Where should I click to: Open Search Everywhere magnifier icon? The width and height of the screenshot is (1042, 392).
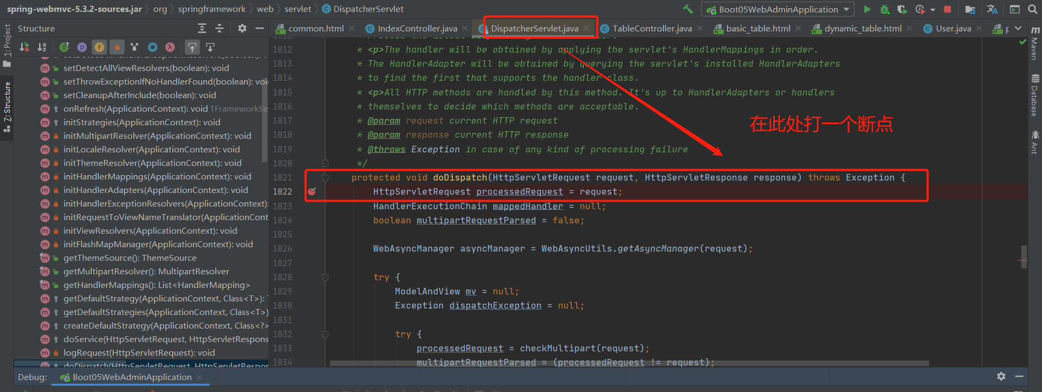coord(1033,9)
